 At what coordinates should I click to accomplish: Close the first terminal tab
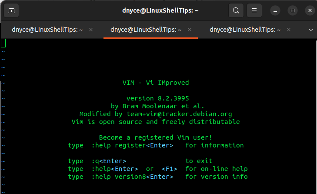click(91, 30)
